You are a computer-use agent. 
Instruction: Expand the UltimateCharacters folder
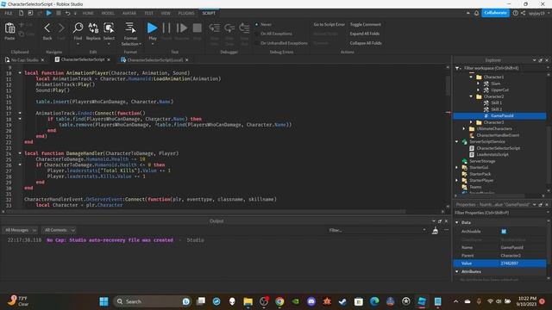point(464,128)
